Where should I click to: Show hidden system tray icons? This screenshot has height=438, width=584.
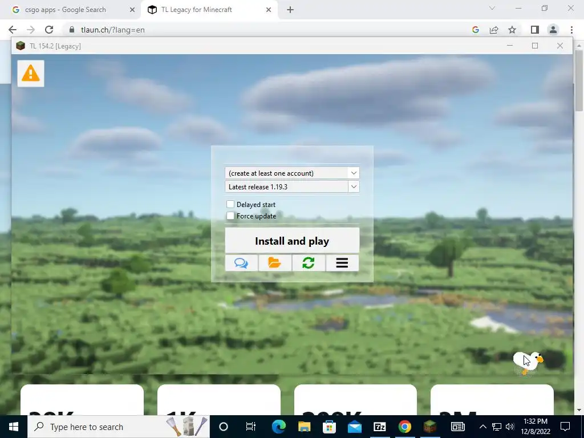pos(482,427)
